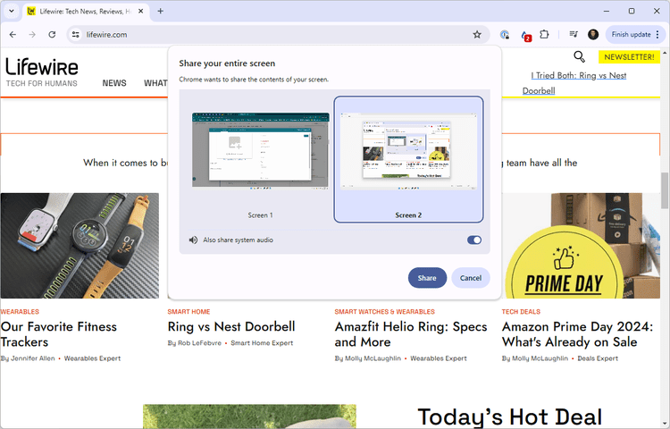This screenshot has width=670, height=429.
Task: Reload the Lifewire page
Action: pos(52,35)
